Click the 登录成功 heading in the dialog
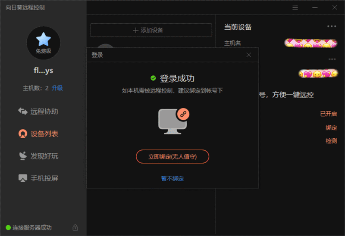Screen dimensions: 345x236 (x=177, y=78)
